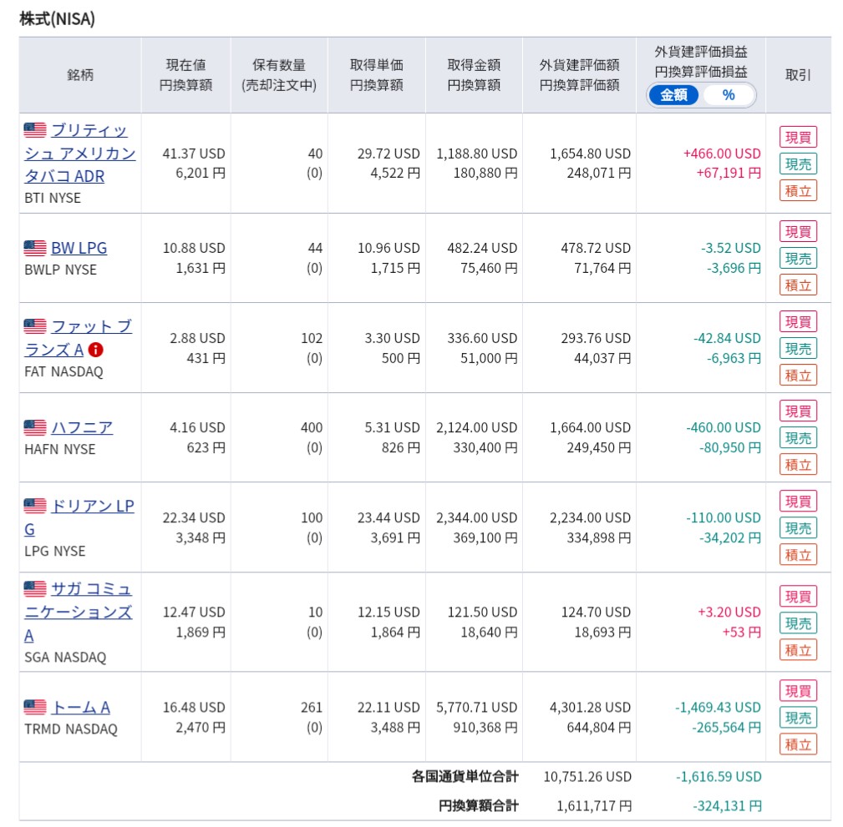The width and height of the screenshot is (843, 827).
Task: Click US flag icon beside サガ コミュ
Action: (35, 588)
